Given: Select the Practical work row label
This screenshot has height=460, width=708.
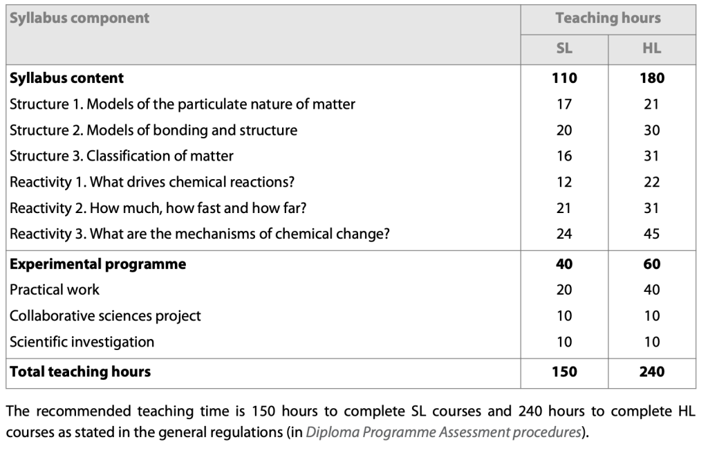Looking at the screenshot, I should point(55,290).
